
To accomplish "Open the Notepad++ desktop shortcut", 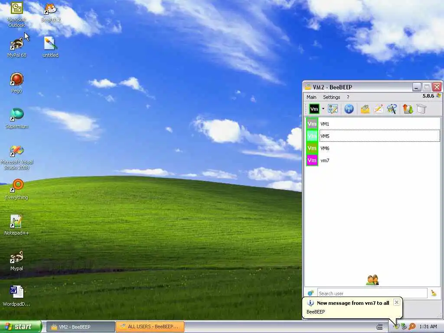I will [x=17, y=225].
